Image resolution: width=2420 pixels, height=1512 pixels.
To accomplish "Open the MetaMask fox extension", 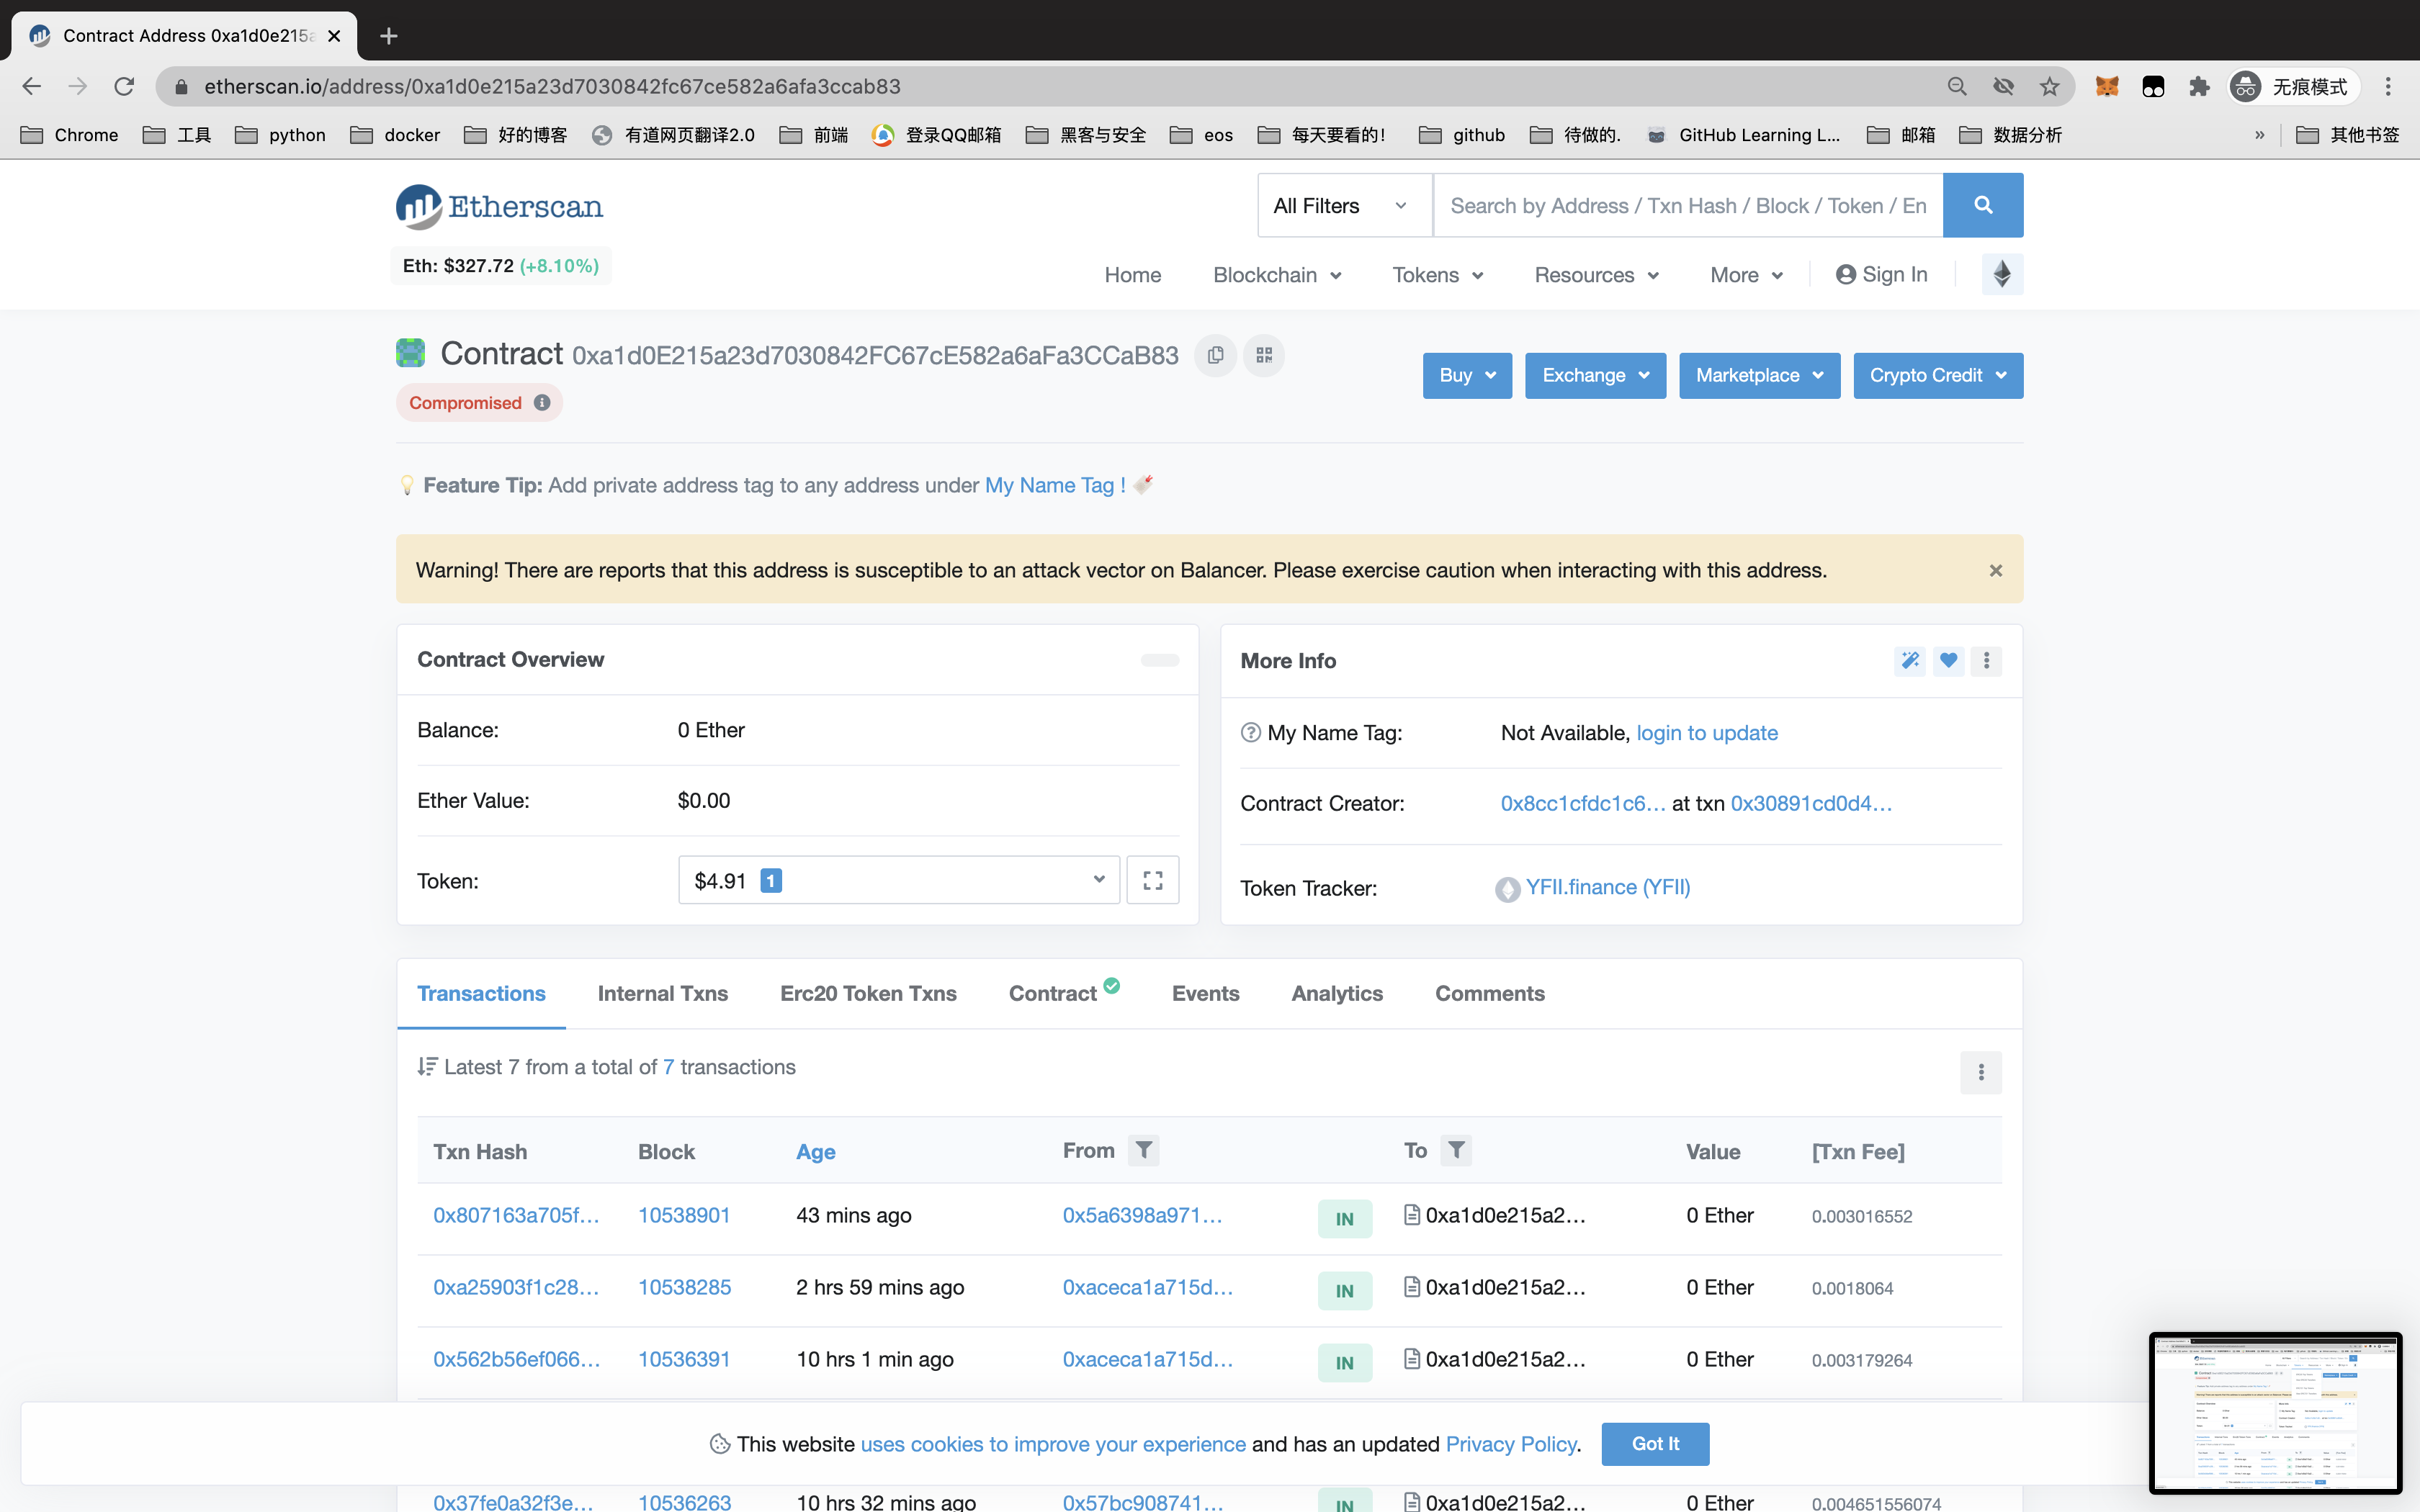I will pyautogui.click(x=2107, y=87).
